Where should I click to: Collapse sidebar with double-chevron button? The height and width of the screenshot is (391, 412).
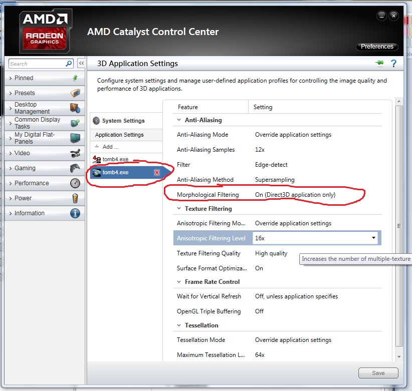pyautogui.click(x=82, y=63)
